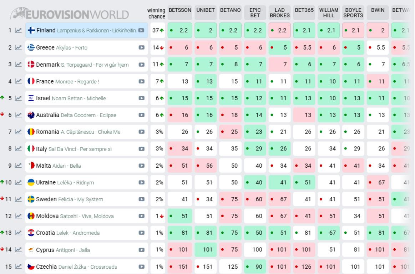Screen dimensions: 415x274
Task: Select the WILLIAM HILL column header
Action: [x=328, y=12]
